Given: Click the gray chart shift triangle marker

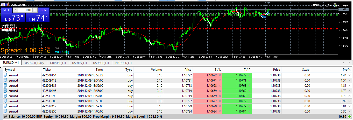Looking at the screenshot, I should pyautogui.click(x=269, y=3).
